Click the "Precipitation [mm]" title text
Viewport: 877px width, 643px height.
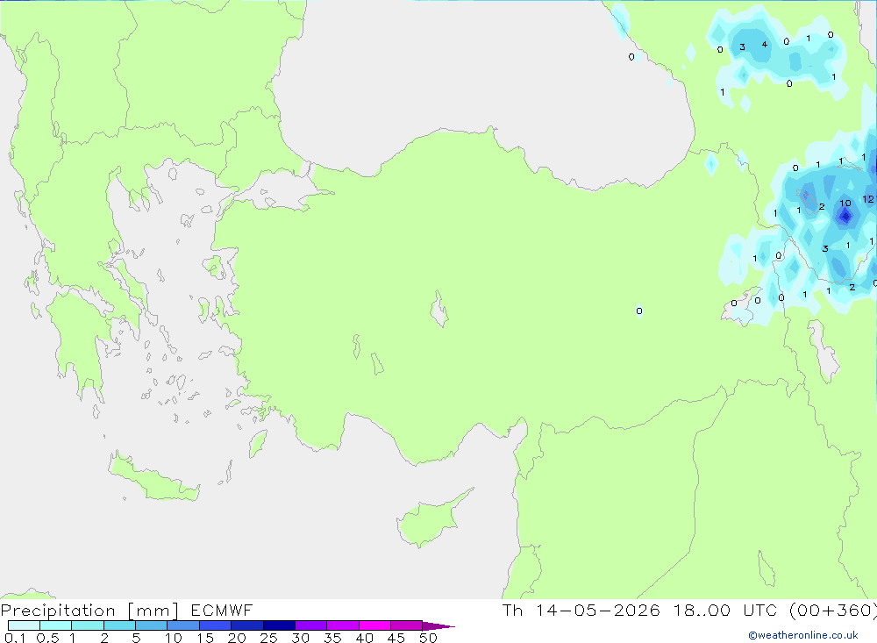point(89,611)
